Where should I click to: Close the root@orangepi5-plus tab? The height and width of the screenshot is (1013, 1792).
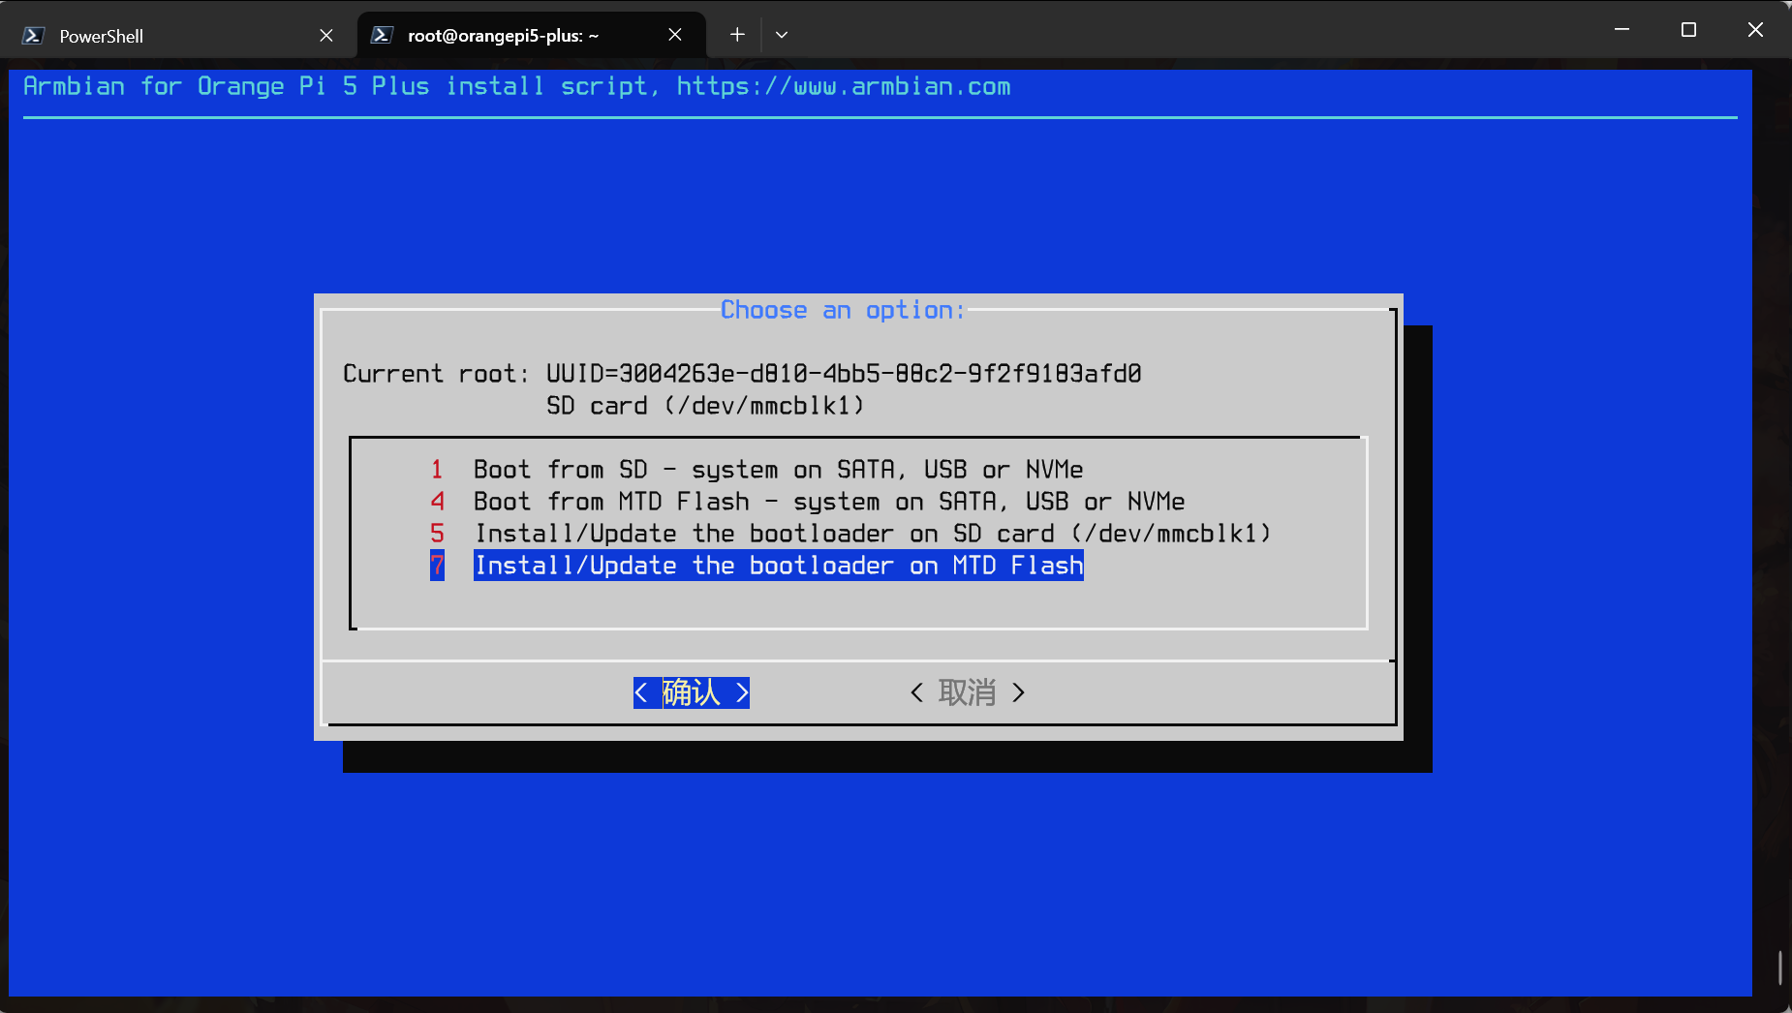click(x=675, y=35)
